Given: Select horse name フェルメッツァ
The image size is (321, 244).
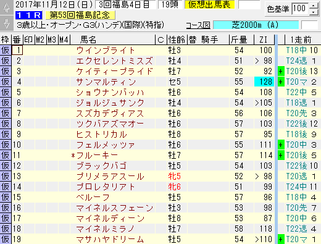Looking at the screenshot, I should click(106, 145).
